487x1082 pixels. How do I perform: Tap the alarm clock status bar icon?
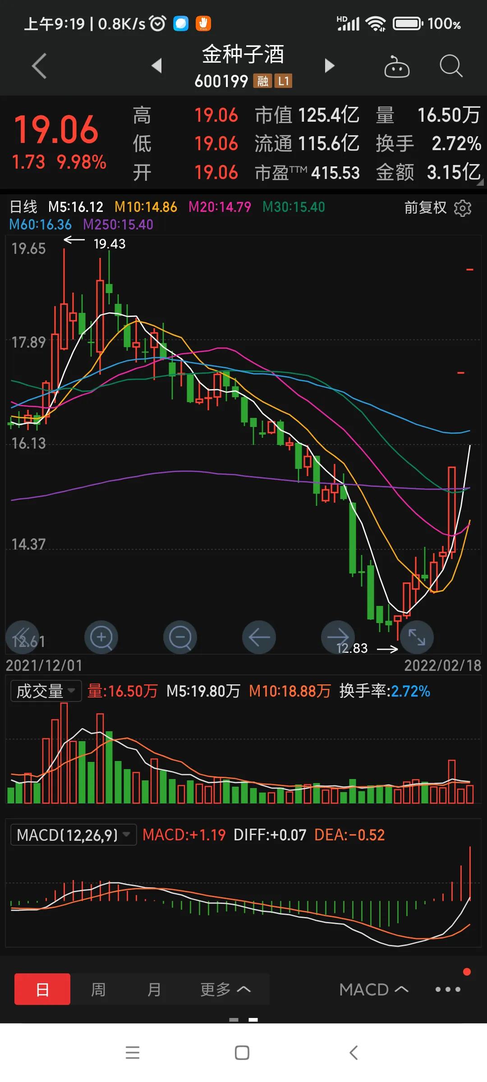(158, 23)
